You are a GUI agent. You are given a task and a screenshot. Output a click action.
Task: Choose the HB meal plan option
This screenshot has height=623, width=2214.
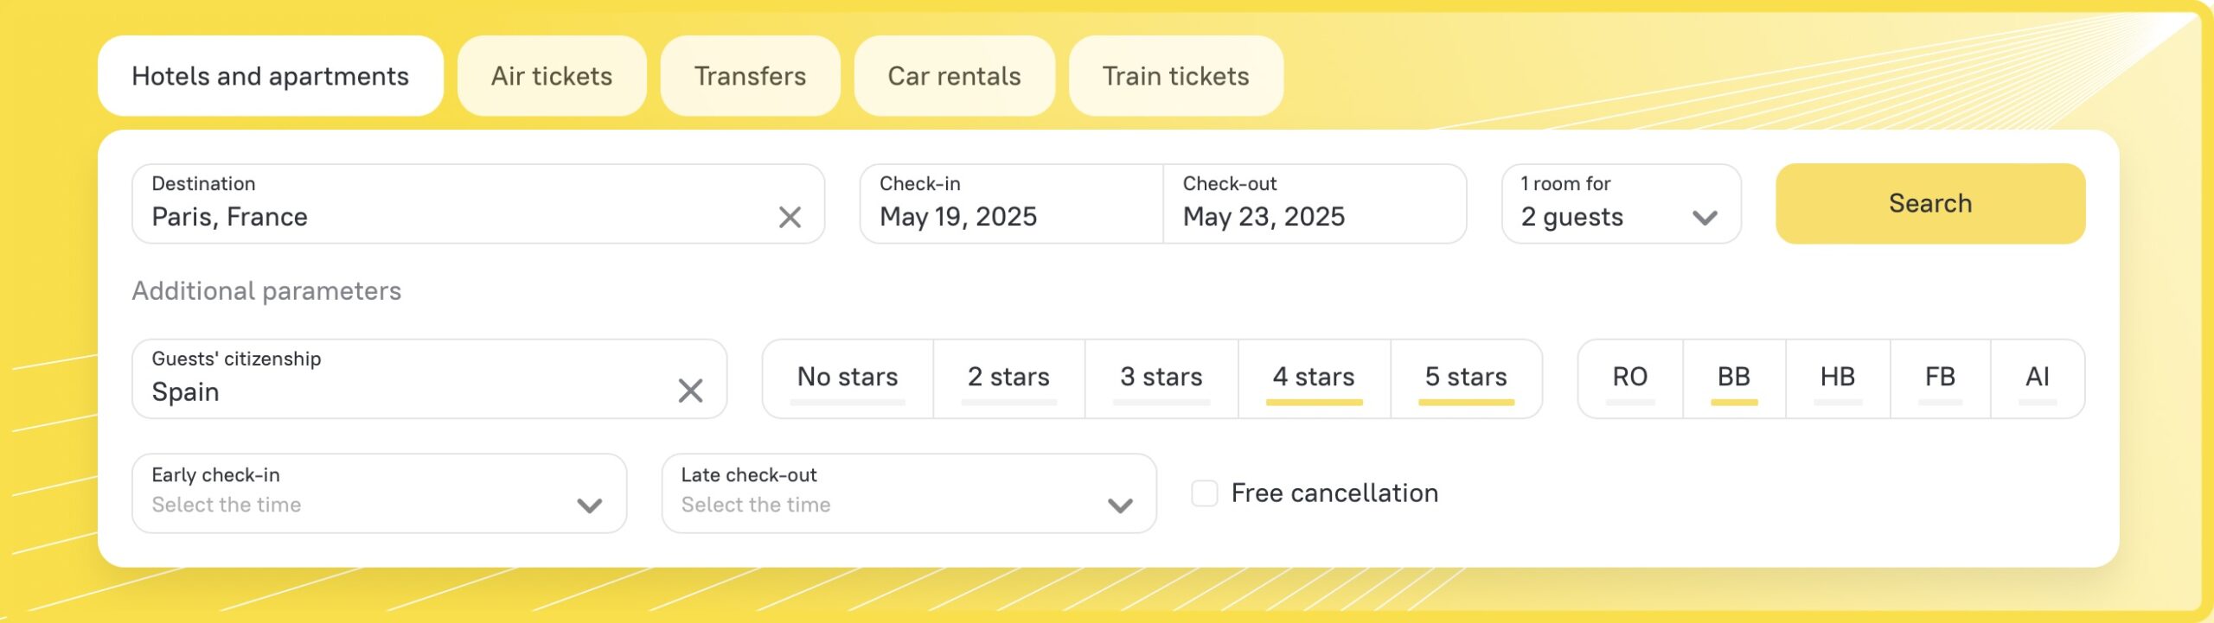tap(1837, 378)
